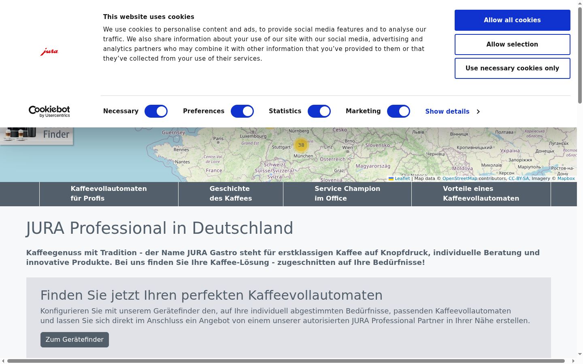This screenshot has width=583, height=364.
Task: Click the Luxembourg map label
Action: pyautogui.click(x=253, y=136)
